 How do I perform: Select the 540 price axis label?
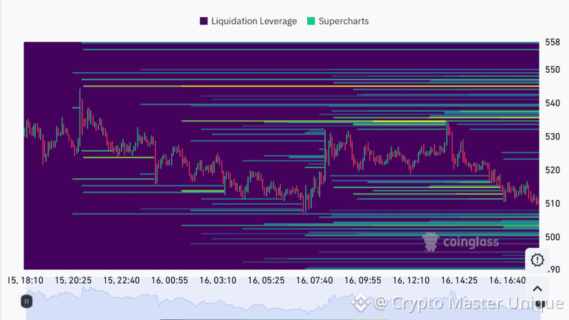[x=553, y=104]
